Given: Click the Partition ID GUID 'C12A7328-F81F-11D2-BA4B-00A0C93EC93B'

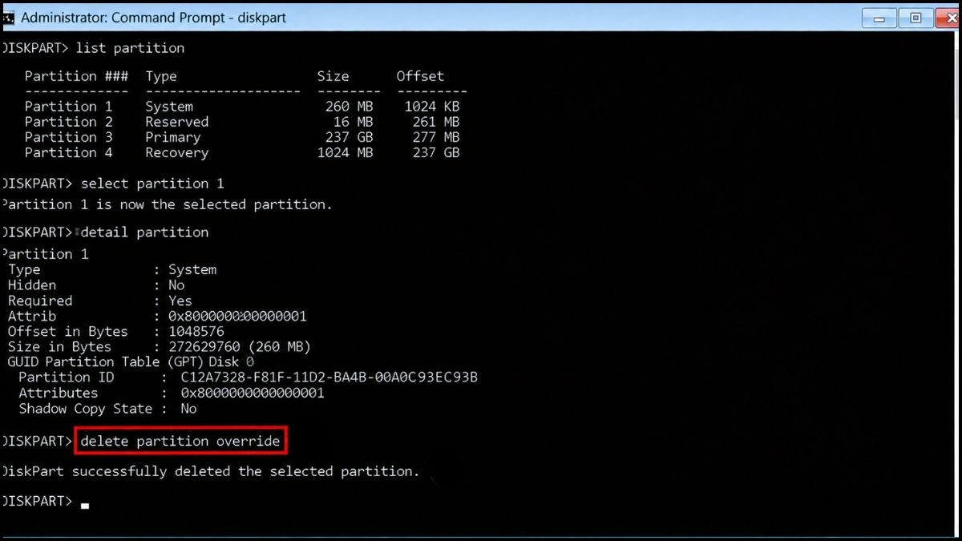Looking at the screenshot, I should coord(329,377).
